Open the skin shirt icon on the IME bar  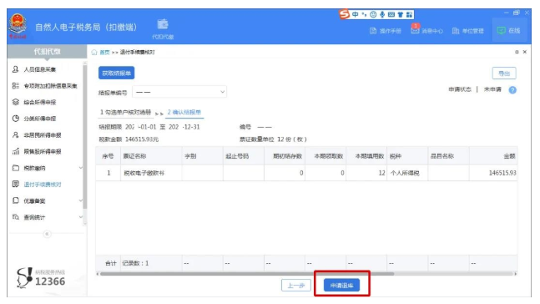coord(400,14)
